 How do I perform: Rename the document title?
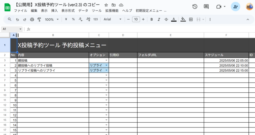57,5
